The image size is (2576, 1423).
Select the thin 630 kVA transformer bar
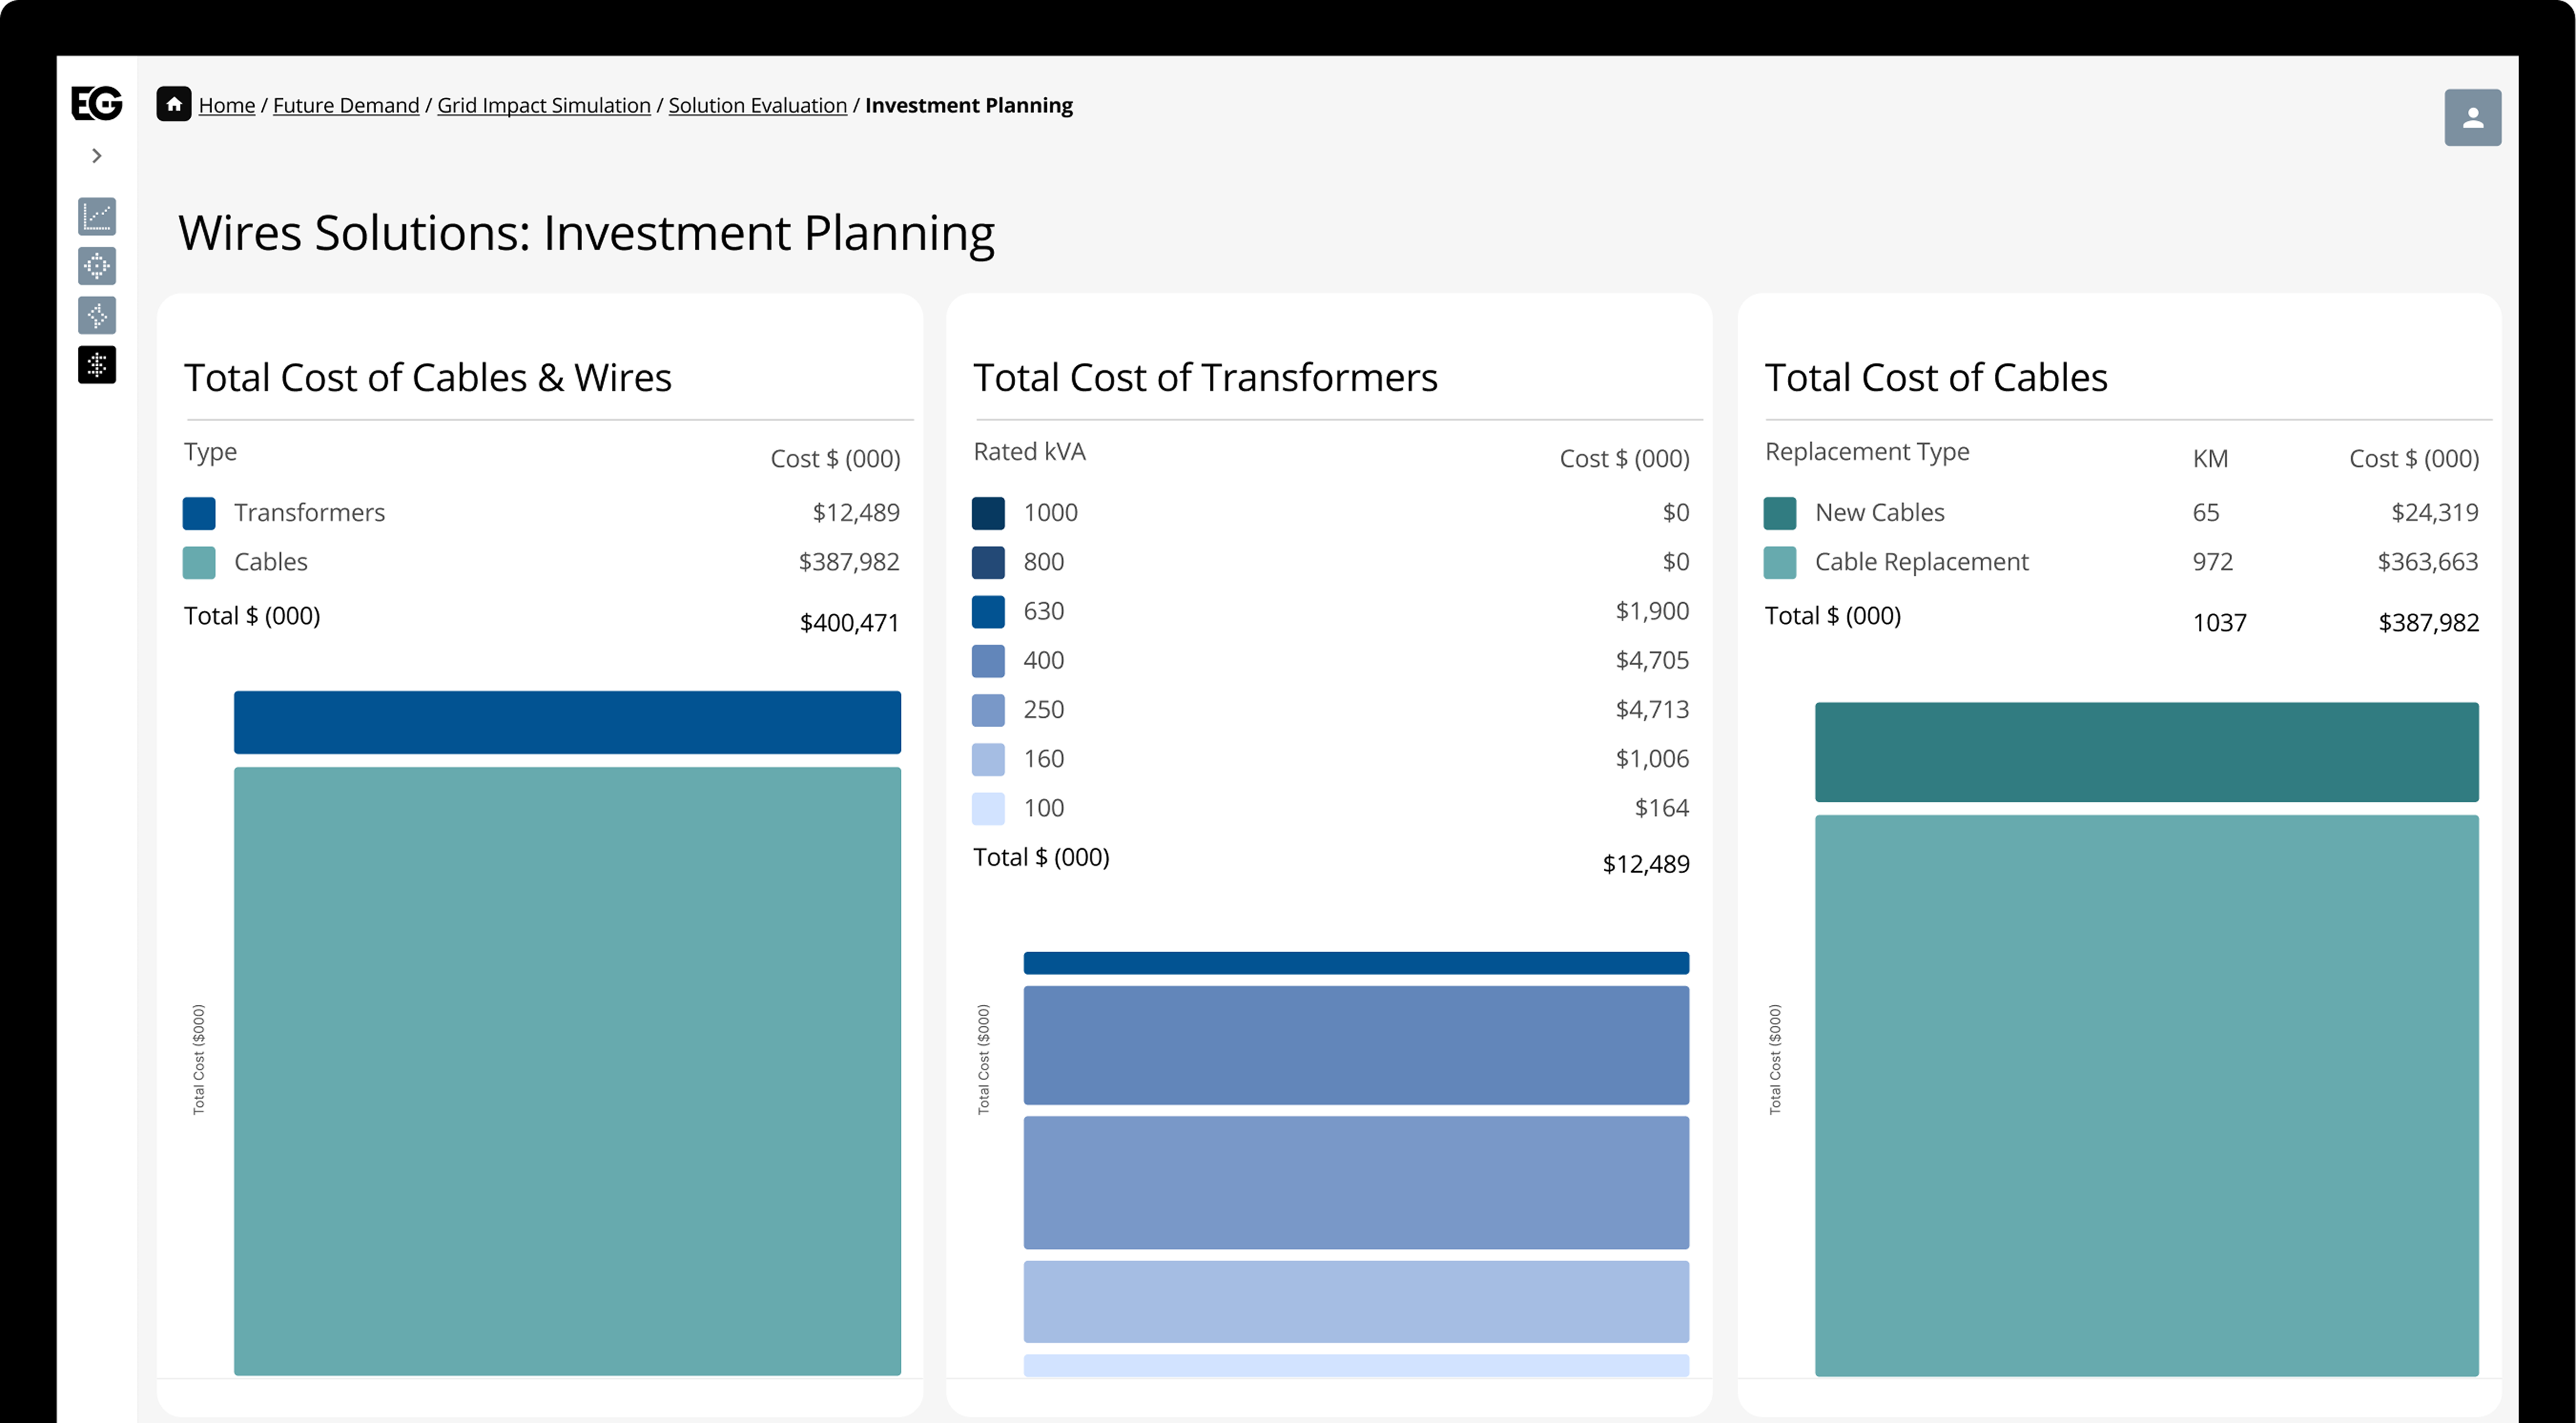tap(1356, 963)
